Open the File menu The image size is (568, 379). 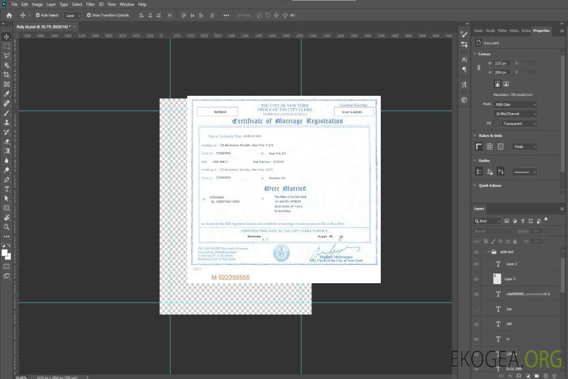[x=15, y=4]
